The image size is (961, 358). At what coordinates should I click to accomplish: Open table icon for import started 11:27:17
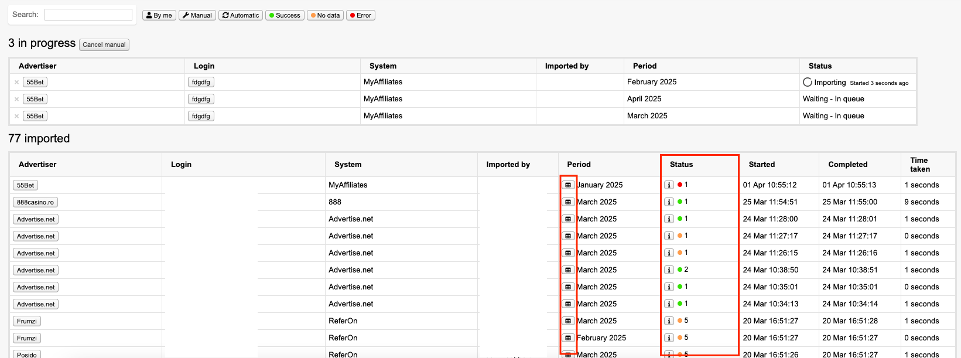click(568, 236)
